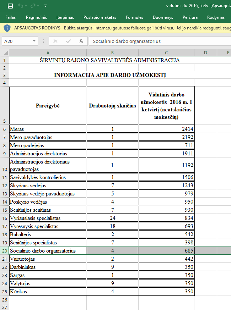Click the Redo arrow icon
The image size is (231, 310).
33,6
